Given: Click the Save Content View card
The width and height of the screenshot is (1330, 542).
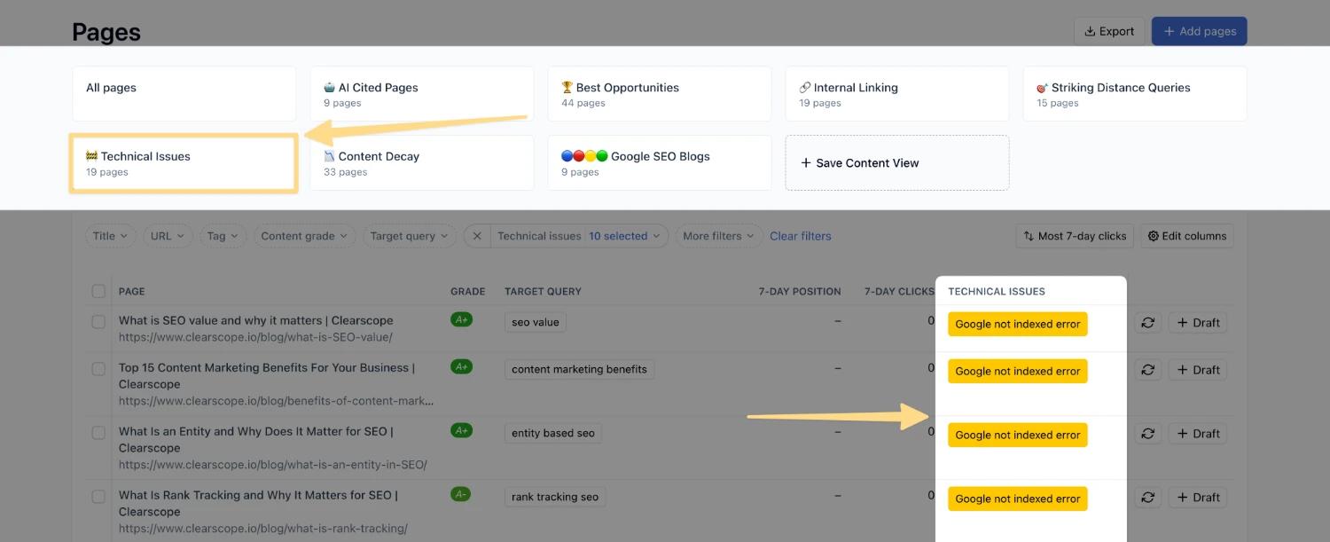Looking at the screenshot, I should click(896, 163).
